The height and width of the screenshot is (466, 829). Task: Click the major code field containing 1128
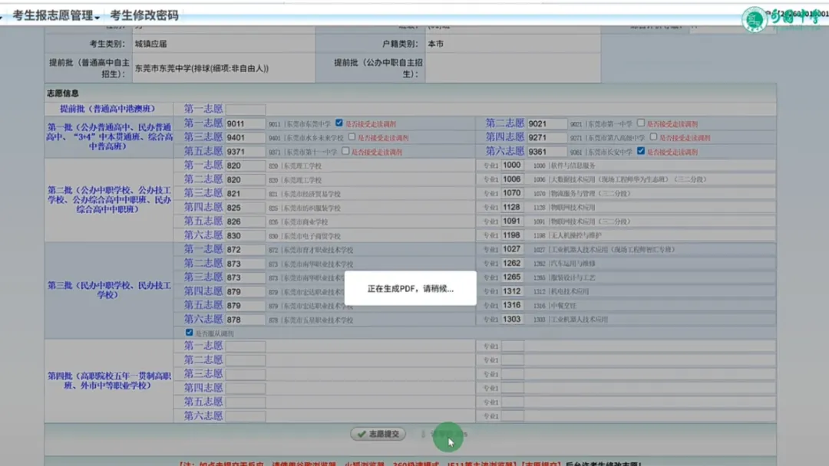click(x=512, y=208)
